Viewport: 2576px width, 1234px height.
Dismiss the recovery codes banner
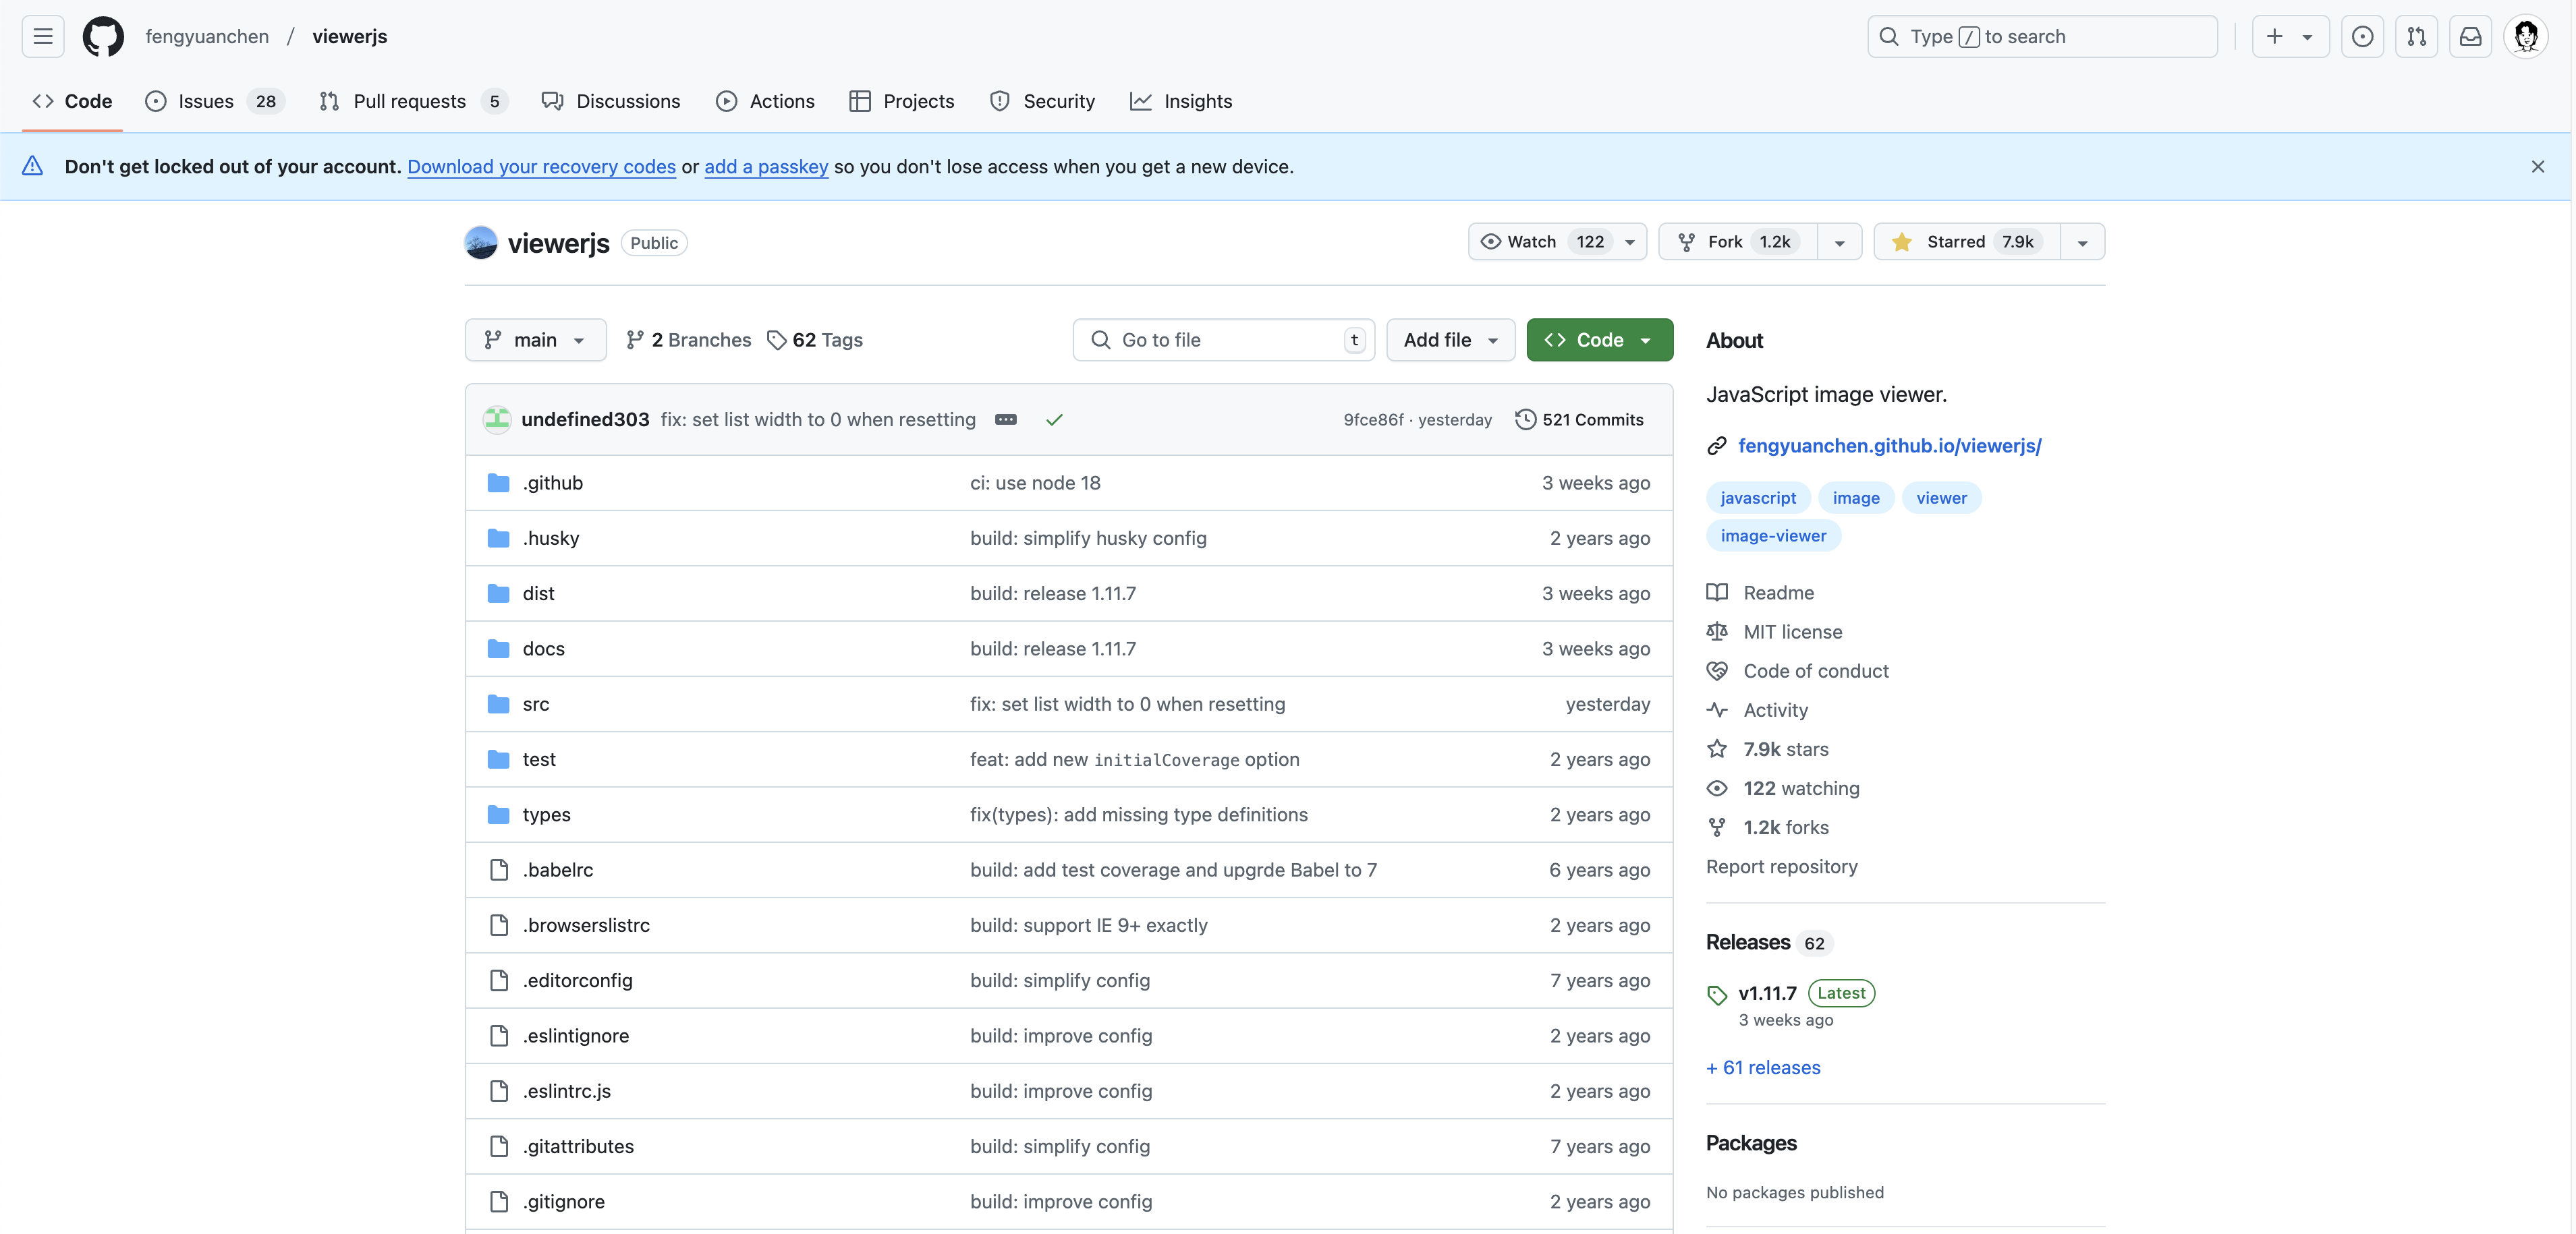(2537, 167)
